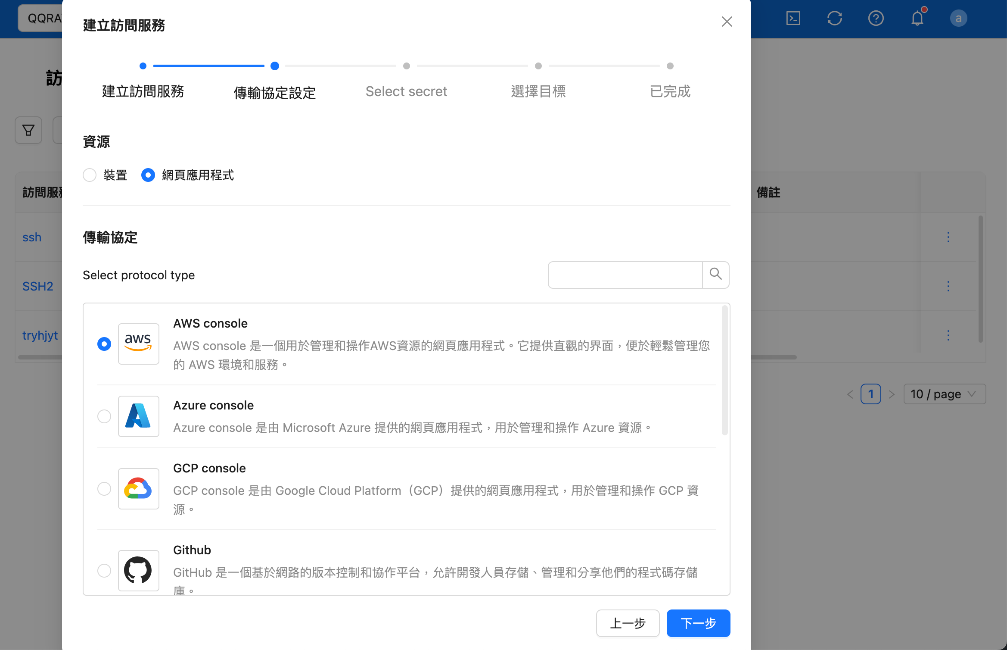Click the Azure console title text

(213, 405)
